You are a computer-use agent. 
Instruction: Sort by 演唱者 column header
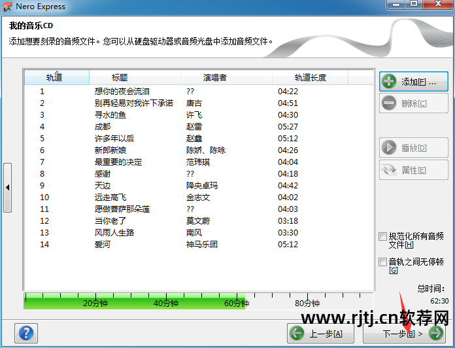coord(226,77)
